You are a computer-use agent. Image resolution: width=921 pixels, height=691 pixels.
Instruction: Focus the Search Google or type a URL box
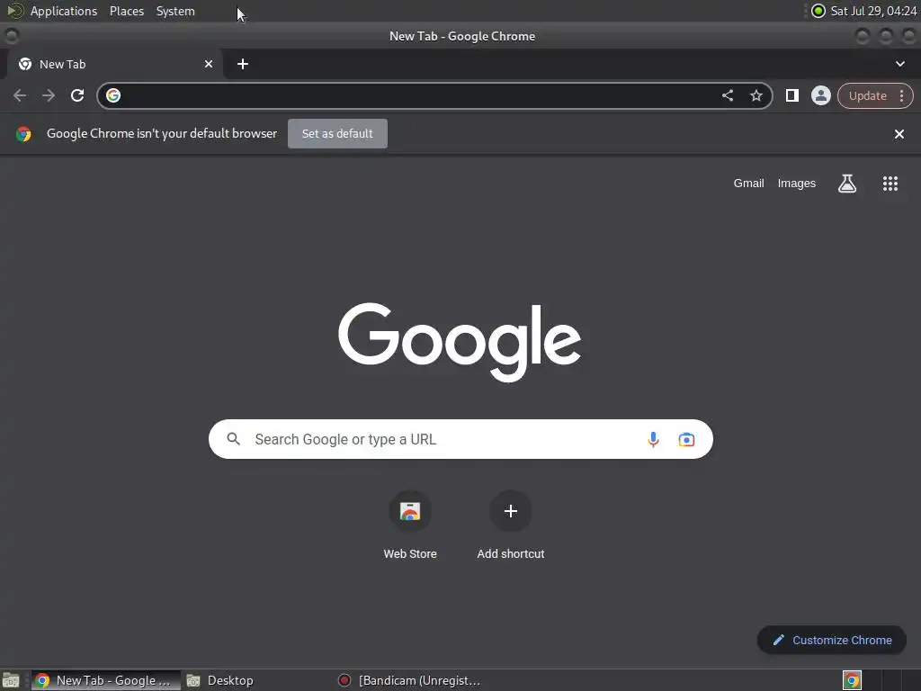(x=460, y=439)
